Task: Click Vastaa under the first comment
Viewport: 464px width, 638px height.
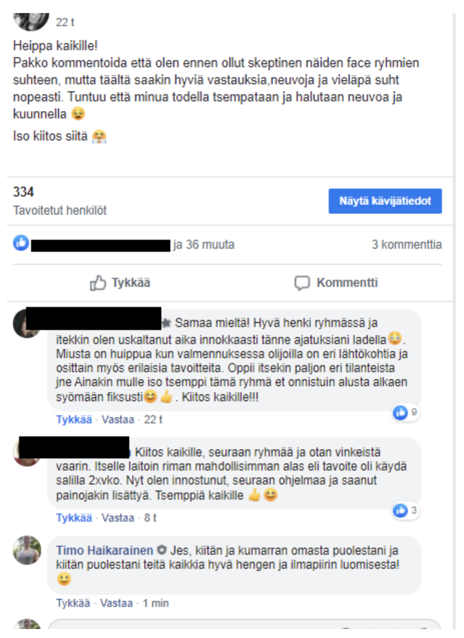Action: pyautogui.click(x=118, y=420)
